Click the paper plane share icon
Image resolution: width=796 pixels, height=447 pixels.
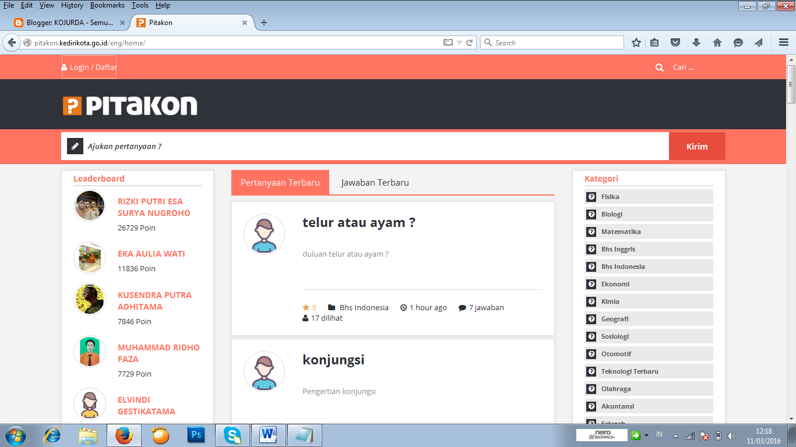[759, 42]
